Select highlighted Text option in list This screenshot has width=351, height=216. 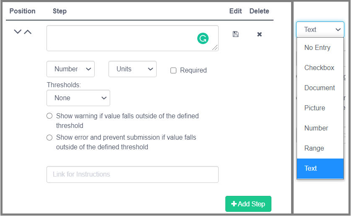311,169
